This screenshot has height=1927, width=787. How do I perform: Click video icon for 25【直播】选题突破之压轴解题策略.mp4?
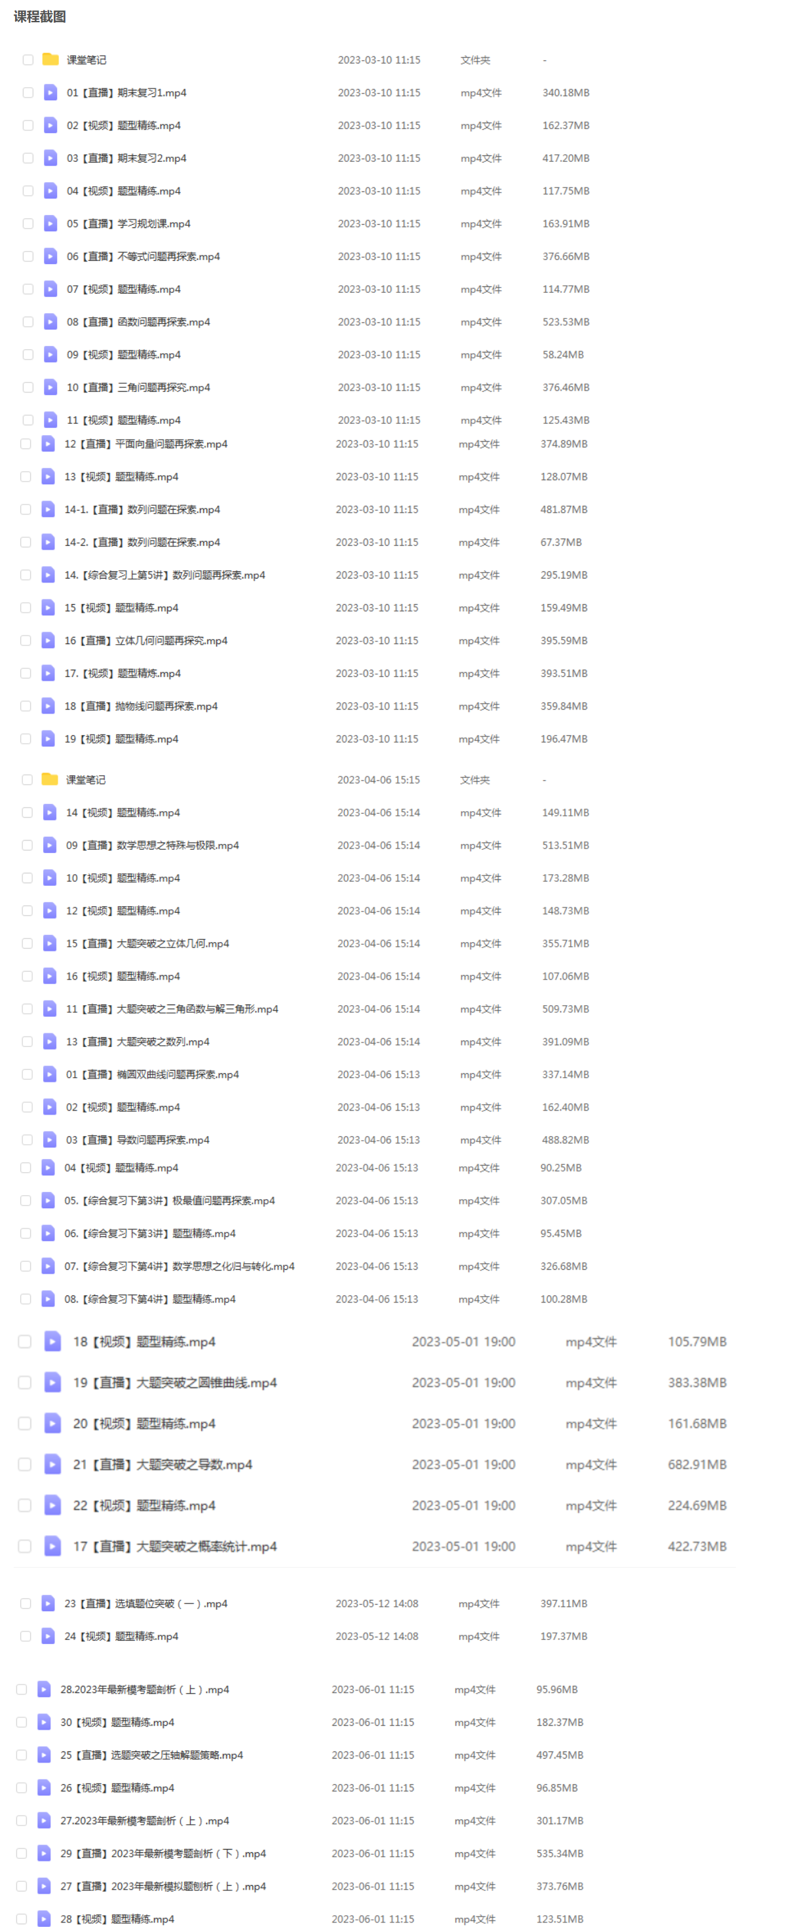coord(44,1754)
